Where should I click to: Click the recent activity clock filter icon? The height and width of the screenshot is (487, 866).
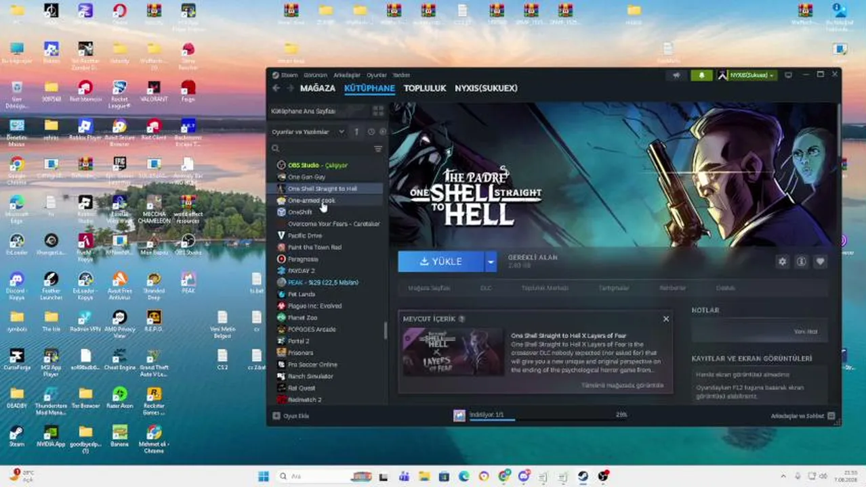371,131
